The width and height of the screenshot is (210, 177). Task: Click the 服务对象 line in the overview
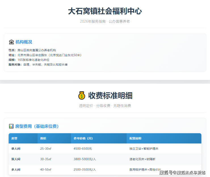(38, 64)
